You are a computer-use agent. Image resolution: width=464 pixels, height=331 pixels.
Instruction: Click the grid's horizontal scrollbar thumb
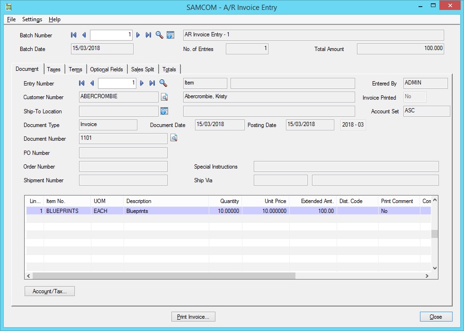(x=164, y=276)
